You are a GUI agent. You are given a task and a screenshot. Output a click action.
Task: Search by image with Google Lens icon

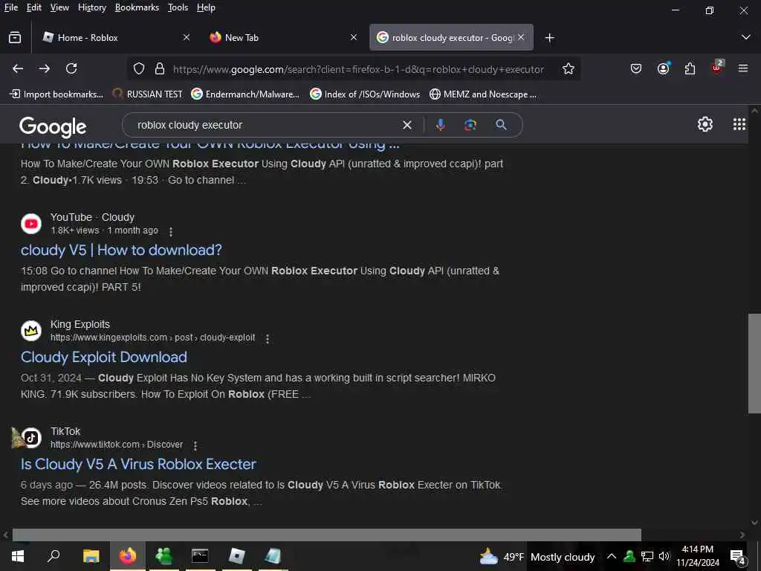point(470,125)
